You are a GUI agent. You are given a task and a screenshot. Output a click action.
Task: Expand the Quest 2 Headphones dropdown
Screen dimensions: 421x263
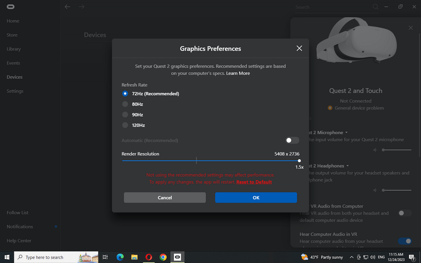tap(347, 166)
